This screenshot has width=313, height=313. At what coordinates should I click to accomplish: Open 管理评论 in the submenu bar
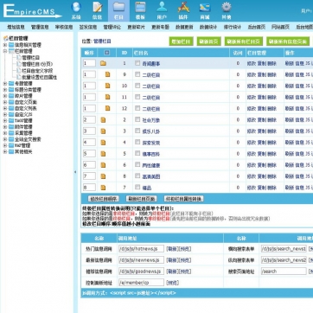click(112, 27)
